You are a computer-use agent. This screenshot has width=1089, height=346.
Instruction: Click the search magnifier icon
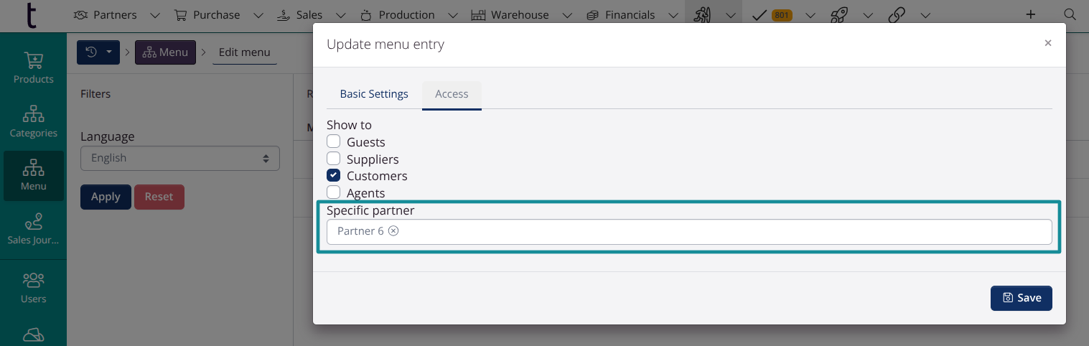click(x=1070, y=15)
